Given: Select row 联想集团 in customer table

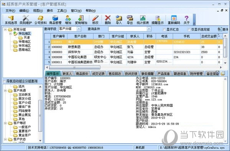Looking at the screenshot, I should pyautogui.click(x=134, y=47).
